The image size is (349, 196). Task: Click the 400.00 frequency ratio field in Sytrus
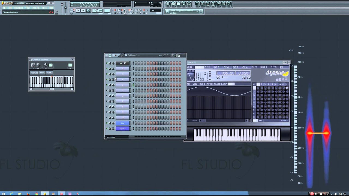coord(225,73)
